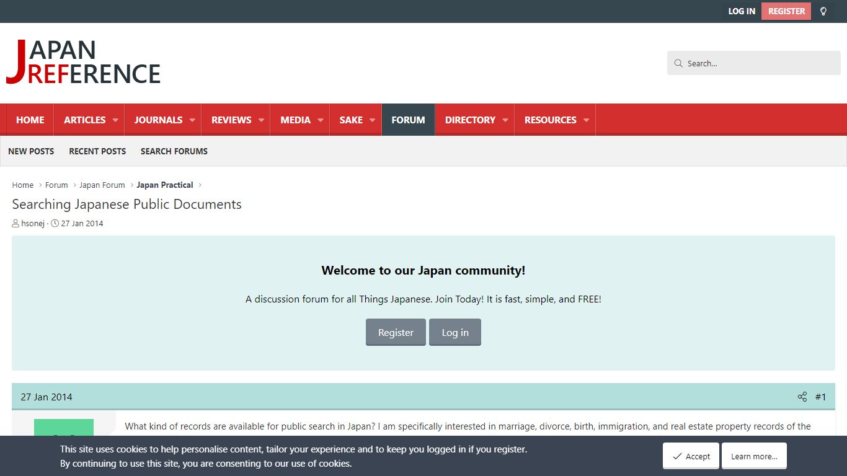Image resolution: width=847 pixels, height=476 pixels.
Task: Open the Articles nav tab
Action: click(x=85, y=120)
